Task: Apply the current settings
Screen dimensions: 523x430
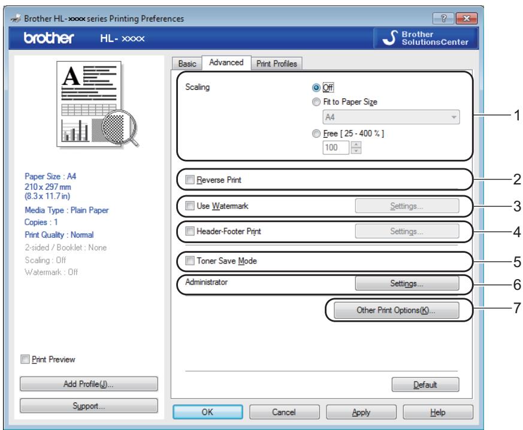Action: [x=361, y=412]
